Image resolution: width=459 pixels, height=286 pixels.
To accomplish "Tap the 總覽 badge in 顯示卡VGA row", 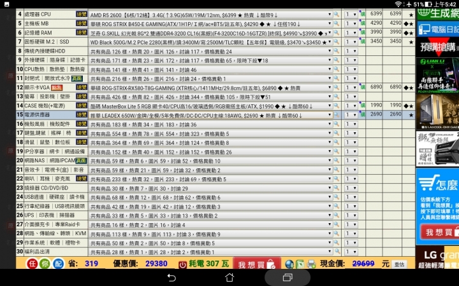I will 82,87.
